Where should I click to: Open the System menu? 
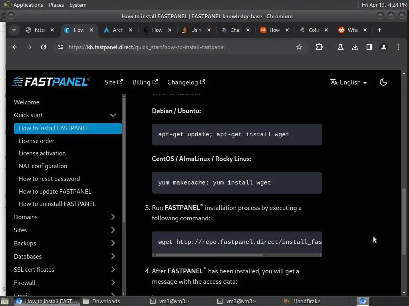coord(78,5)
